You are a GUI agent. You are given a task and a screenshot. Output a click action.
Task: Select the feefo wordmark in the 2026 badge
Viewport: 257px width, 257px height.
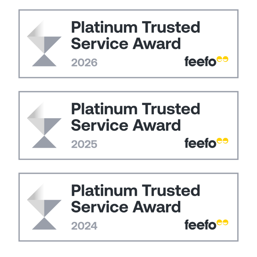(200, 62)
